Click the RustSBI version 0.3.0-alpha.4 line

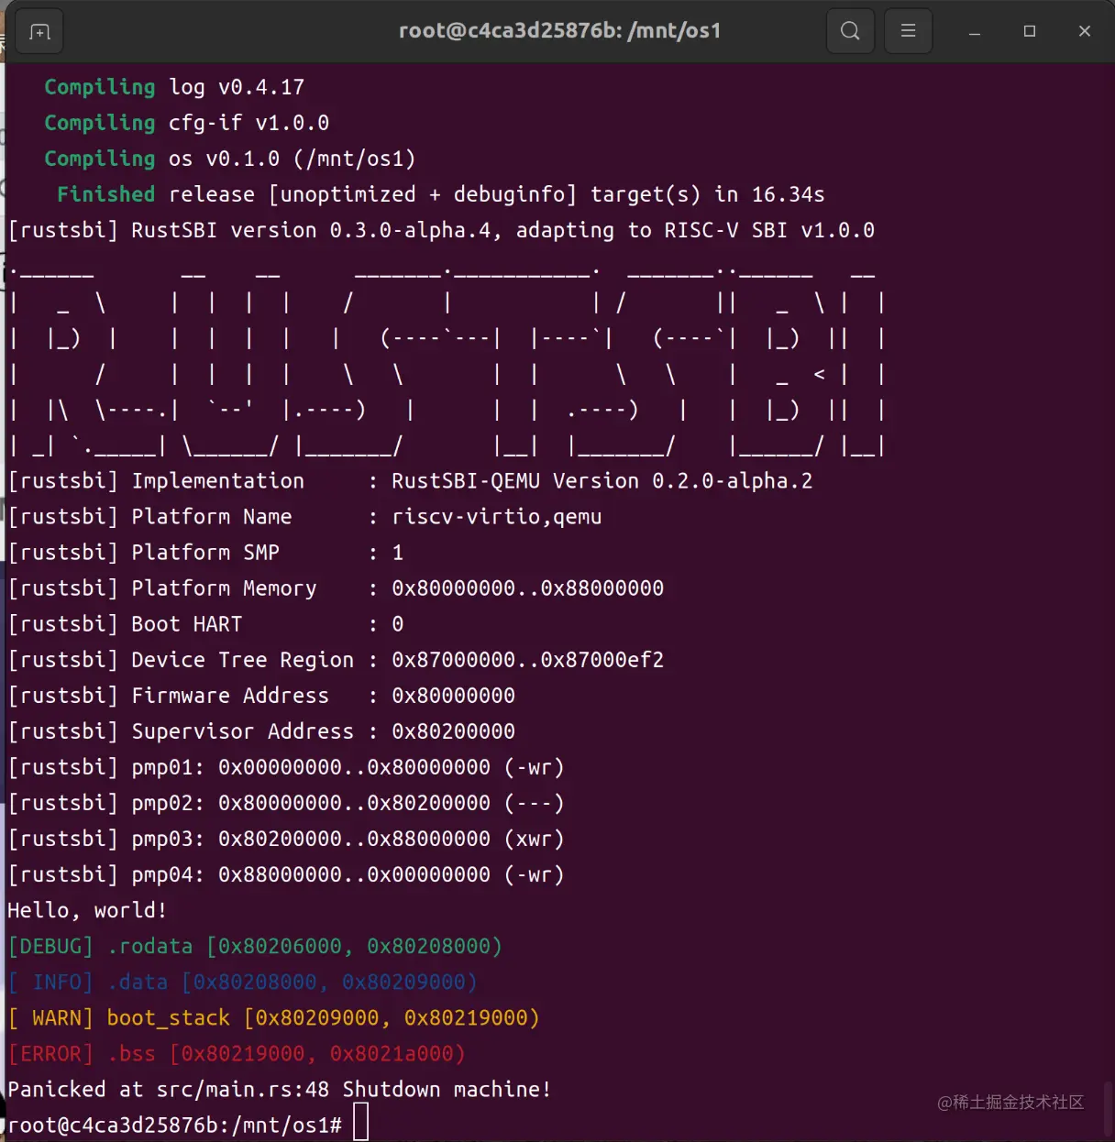tap(441, 230)
